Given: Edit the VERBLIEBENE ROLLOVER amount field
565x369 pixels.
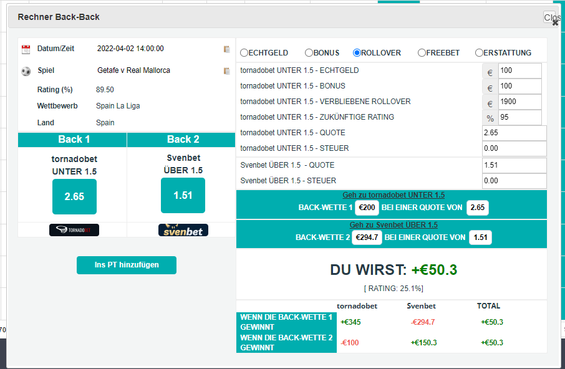Looking at the screenshot, I should (x=519, y=102).
